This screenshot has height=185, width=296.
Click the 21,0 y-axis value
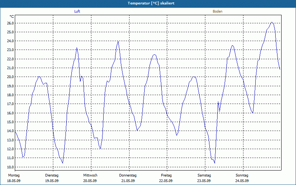coord(10,68)
